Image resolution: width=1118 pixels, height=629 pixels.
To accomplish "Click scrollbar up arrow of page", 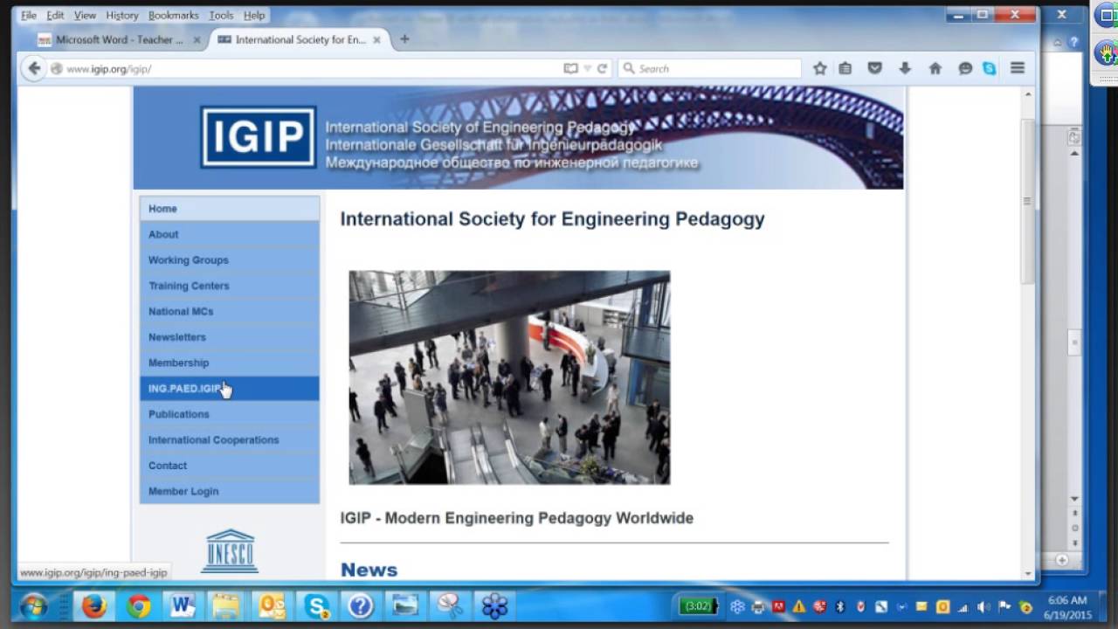I will pyautogui.click(x=1027, y=93).
